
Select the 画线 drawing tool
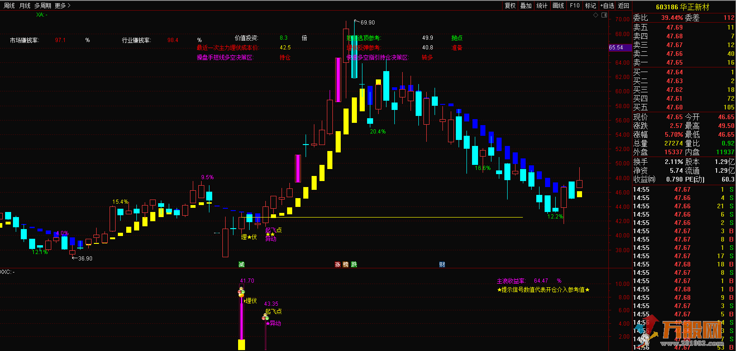click(558, 6)
